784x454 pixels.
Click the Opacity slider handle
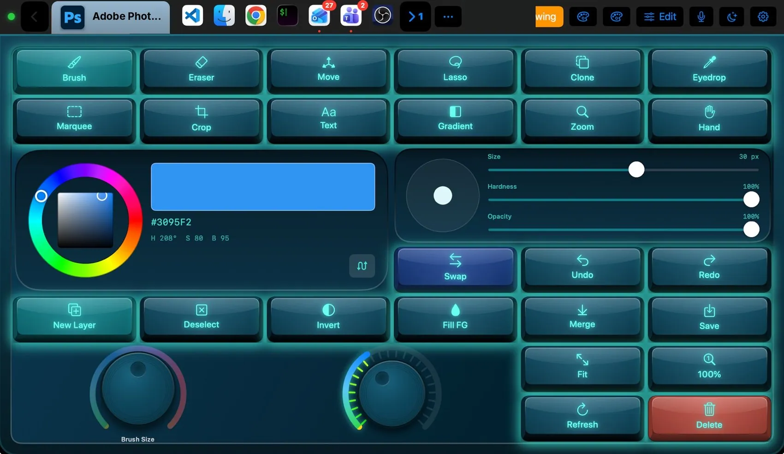[x=751, y=229]
